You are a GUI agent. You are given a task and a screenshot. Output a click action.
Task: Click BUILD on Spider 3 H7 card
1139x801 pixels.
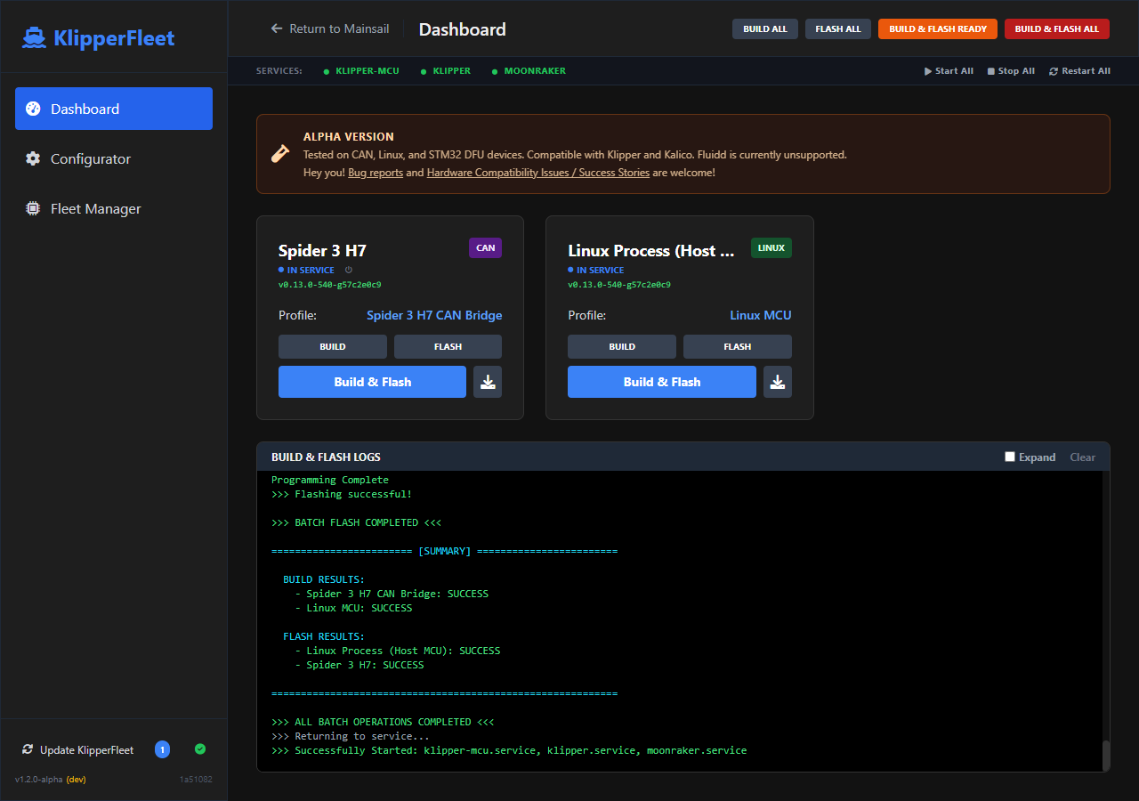(x=333, y=347)
